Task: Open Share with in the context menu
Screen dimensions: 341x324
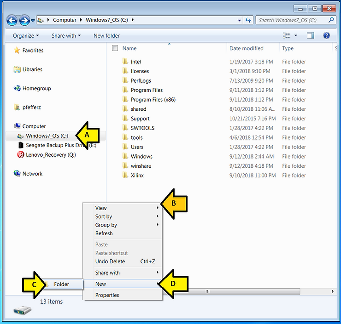Action: (x=123, y=273)
